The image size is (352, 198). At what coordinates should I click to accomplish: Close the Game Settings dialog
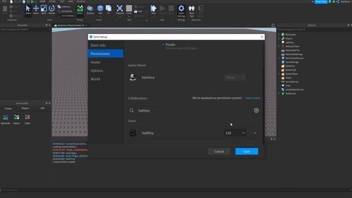[262, 37]
